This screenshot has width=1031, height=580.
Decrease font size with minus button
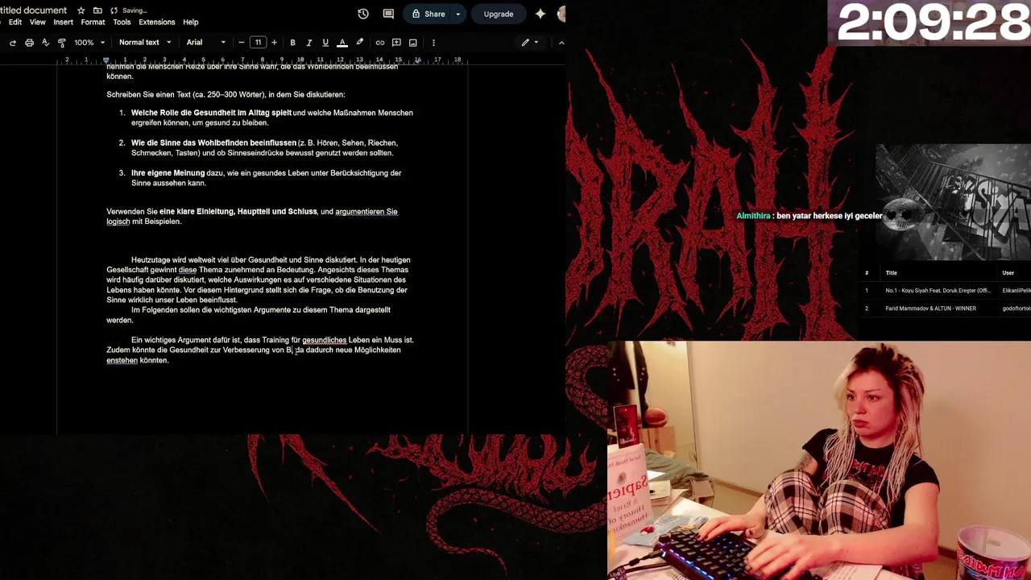tap(242, 43)
